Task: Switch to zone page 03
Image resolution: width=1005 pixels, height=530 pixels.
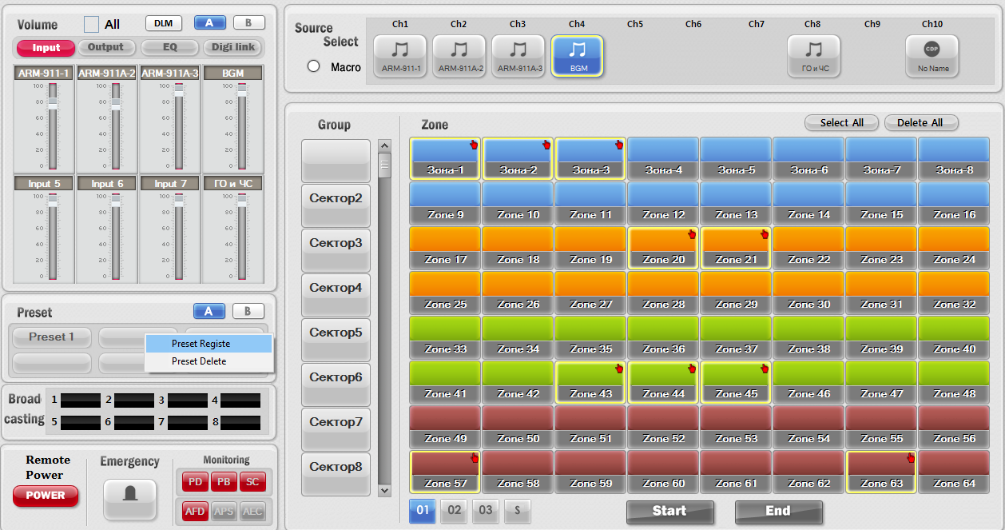Action: (x=486, y=510)
